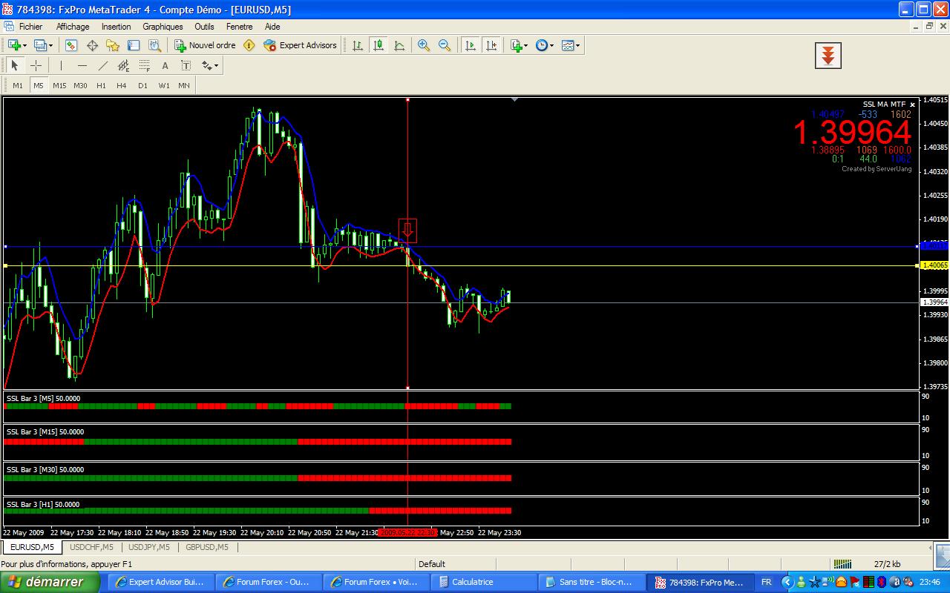Select the horizontal line drawing tool
Screen dimensions: 950x593
(x=82, y=65)
